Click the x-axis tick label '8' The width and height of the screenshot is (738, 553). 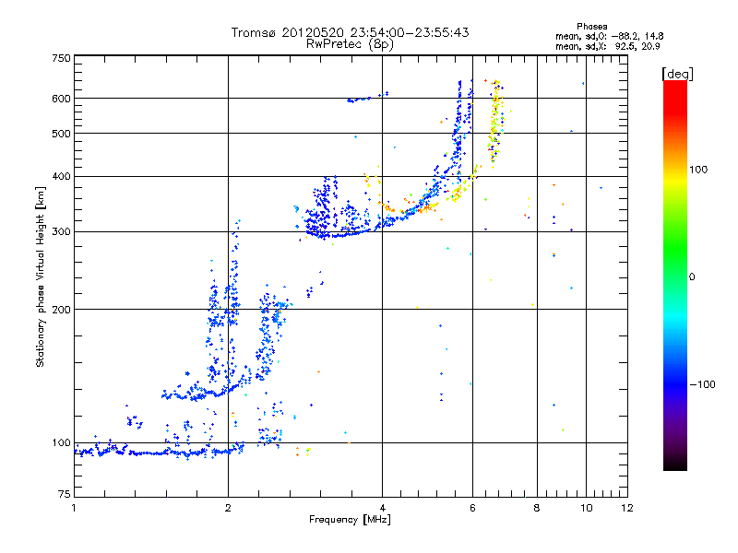[x=537, y=508]
